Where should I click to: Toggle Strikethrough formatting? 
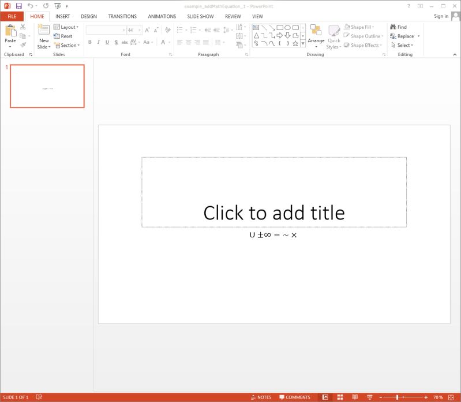pyautogui.click(x=125, y=42)
